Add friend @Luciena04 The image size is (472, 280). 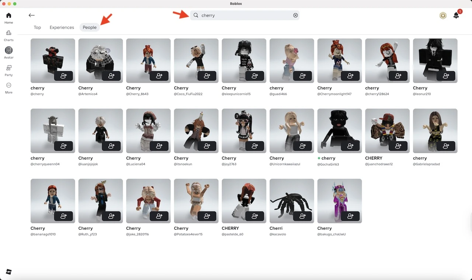coord(159,146)
